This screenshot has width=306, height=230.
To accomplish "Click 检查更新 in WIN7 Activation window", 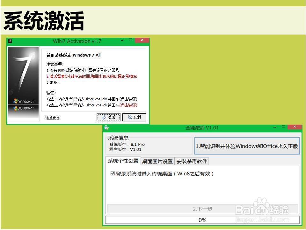I will pyautogui.click(x=53, y=118).
